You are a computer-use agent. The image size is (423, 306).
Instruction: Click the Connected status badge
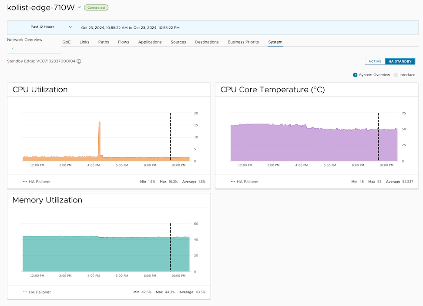pyautogui.click(x=96, y=7)
